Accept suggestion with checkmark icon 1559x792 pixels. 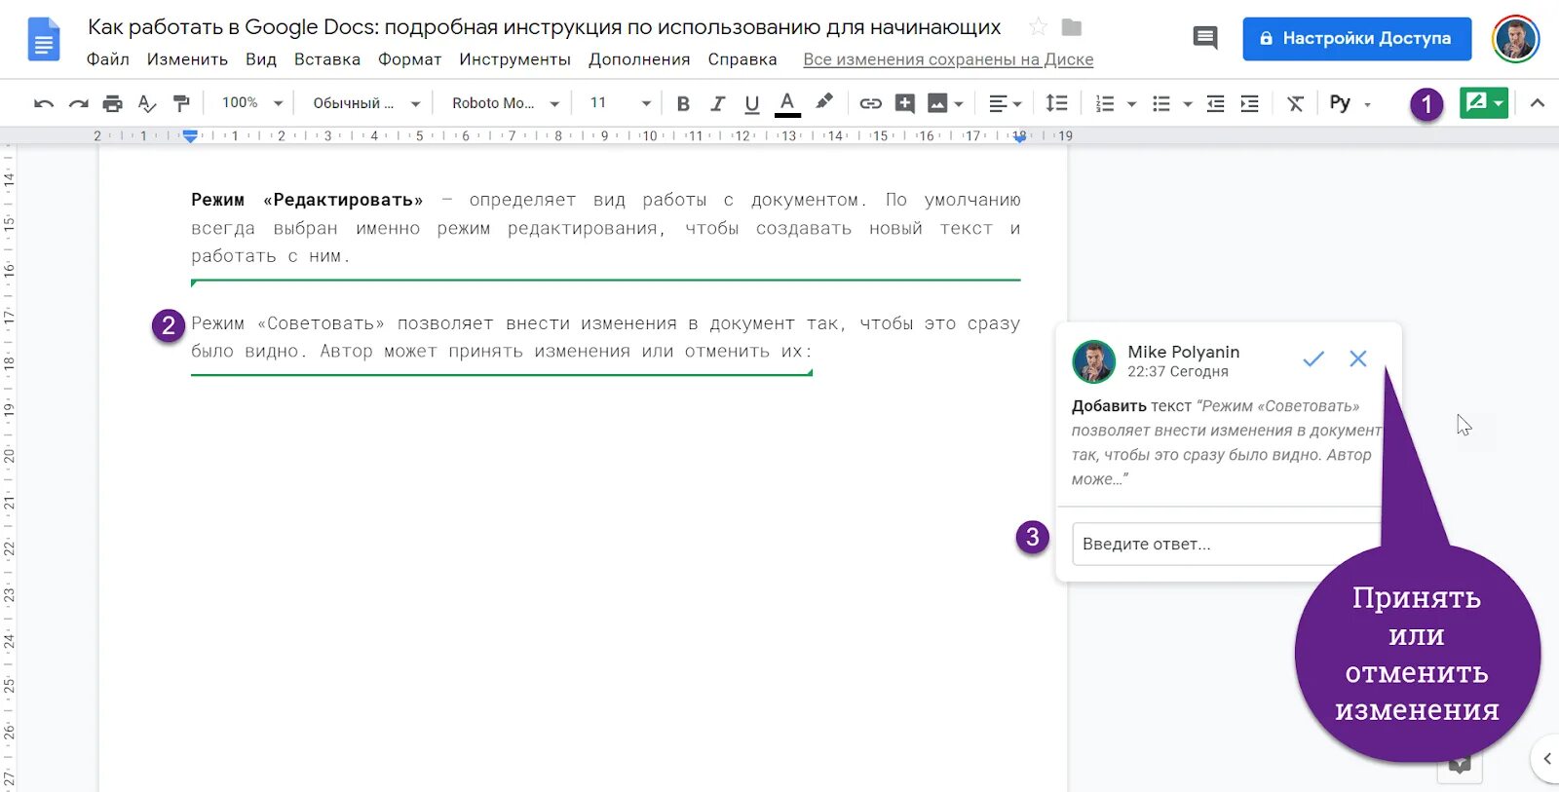1313,358
